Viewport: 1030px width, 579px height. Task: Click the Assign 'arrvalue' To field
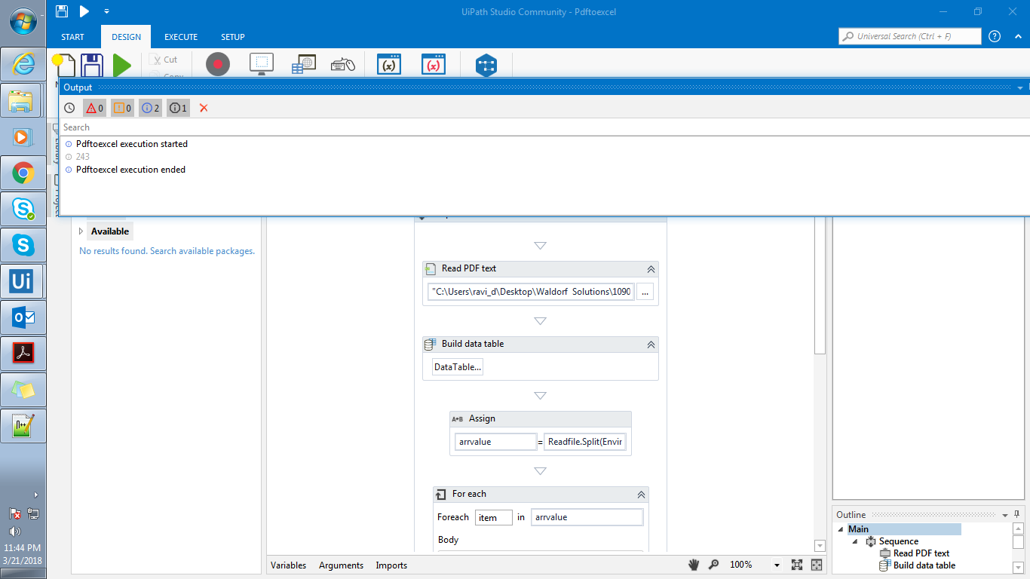495,442
